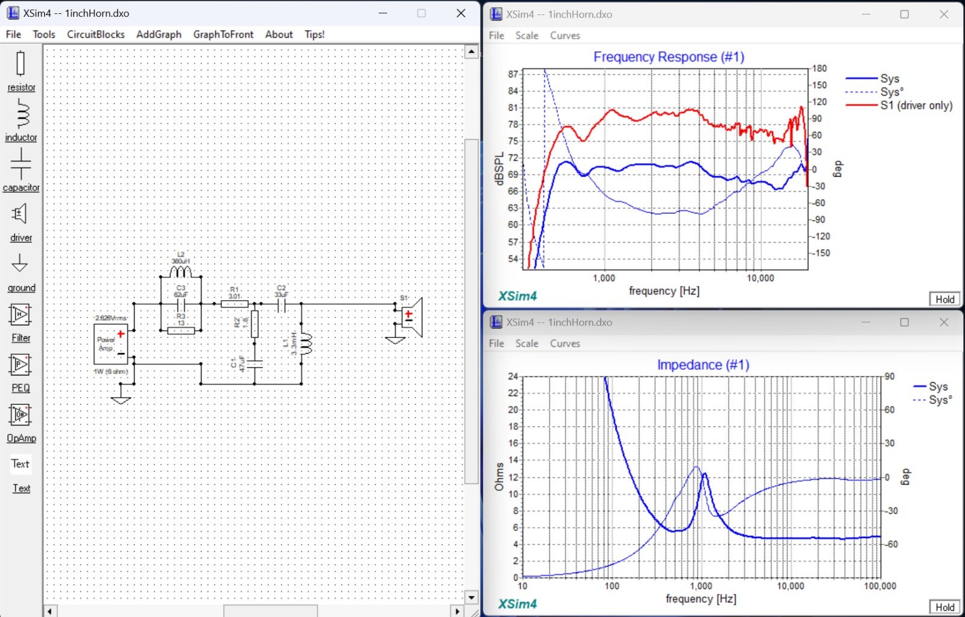Minimize the Impedance window

(x=866, y=322)
